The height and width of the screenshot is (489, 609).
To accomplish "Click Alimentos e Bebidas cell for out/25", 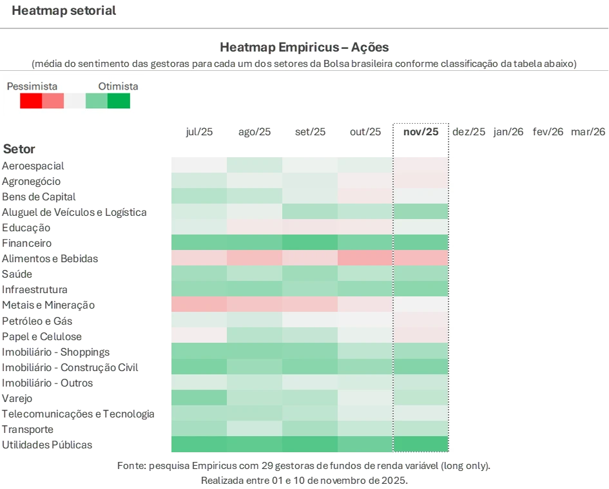I will click(365, 258).
